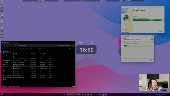The image size is (170, 96).
Task: Cancel the Git Setup installation
Action: (x=151, y=60)
